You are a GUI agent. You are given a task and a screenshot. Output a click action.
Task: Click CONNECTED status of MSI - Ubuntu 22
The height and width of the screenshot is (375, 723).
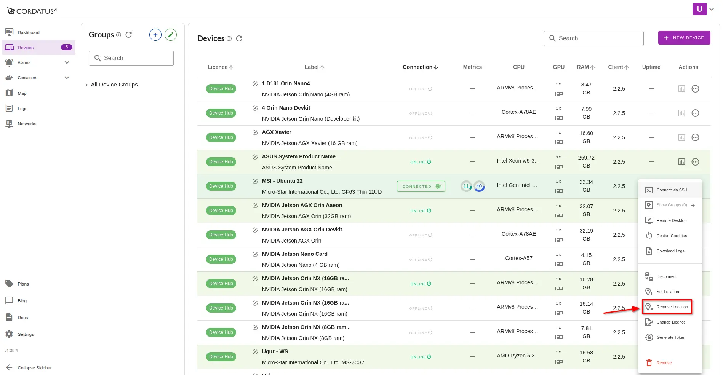tap(421, 186)
